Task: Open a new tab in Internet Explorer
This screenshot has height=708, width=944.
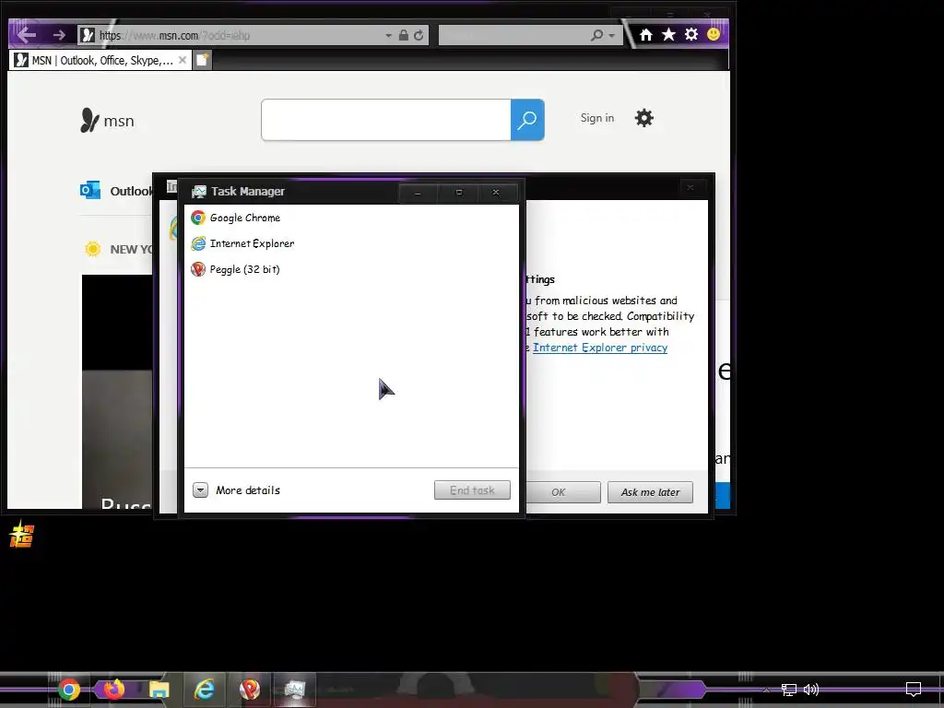Action: (202, 60)
